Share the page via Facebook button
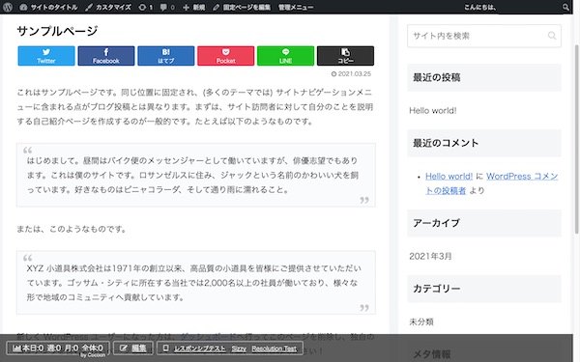Screen dimensions: 580x362 pyautogui.click(x=106, y=56)
